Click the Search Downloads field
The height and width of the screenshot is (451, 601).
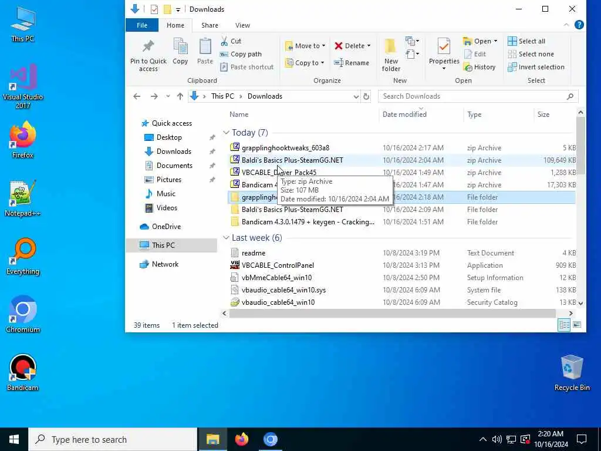click(478, 96)
